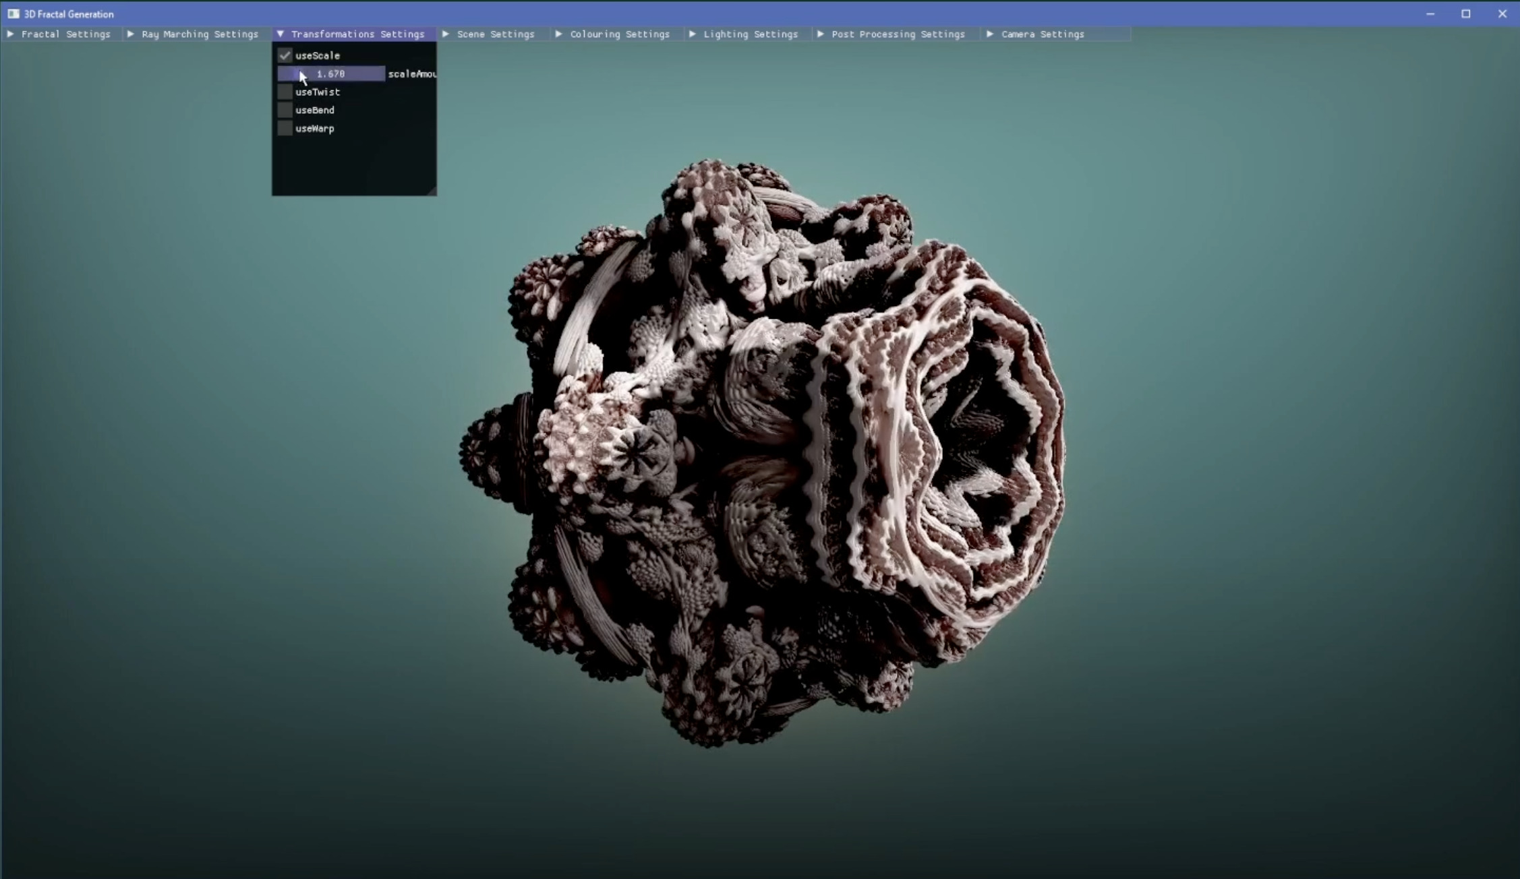The width and height of the screenshot is (1520, 879).
Task: Expand Ray Marching Settings triangle
Action: coord(131,34)
